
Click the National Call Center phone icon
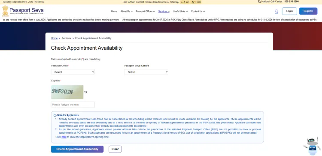(259, 2)
